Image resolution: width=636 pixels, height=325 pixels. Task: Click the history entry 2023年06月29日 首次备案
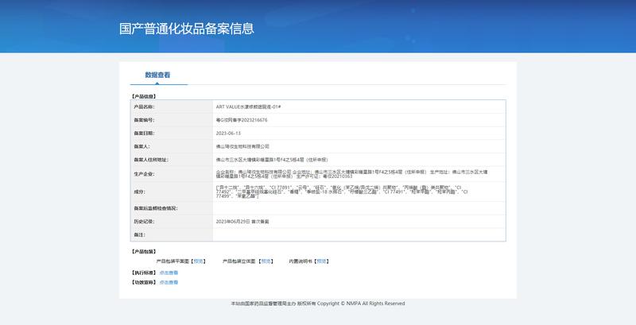point(242,222)
